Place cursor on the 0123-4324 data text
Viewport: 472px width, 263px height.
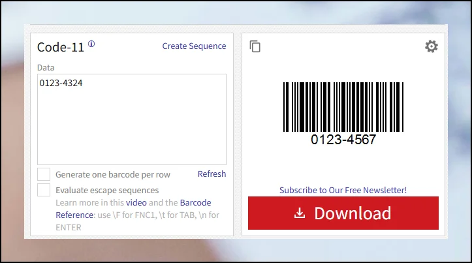click(61, 84)
